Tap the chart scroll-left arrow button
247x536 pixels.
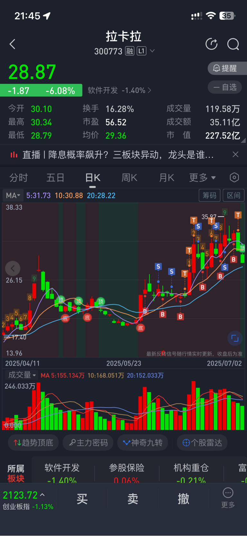pos(13,268)
